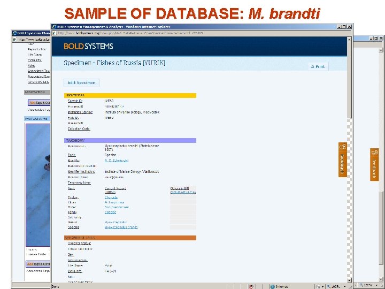Open the BOLD BIN identifier link

[183, 192]
